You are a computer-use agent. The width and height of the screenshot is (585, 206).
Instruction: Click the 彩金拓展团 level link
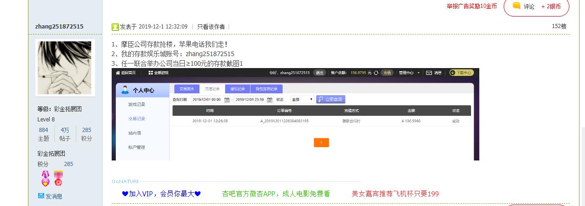[68, 109]
